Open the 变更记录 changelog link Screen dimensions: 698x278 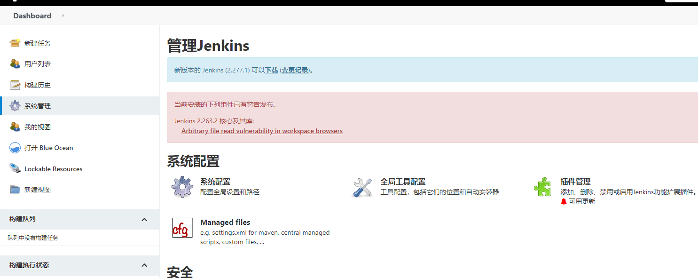[x=295, y=70]
